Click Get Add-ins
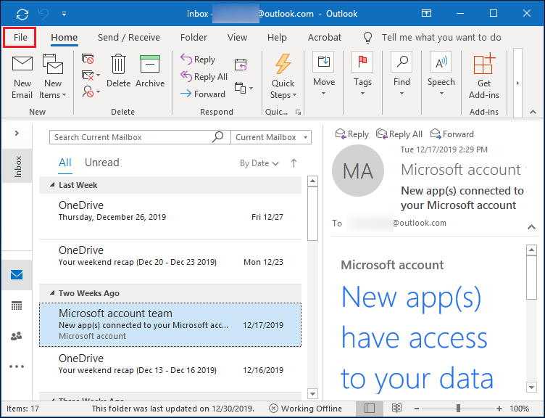This screenshot has height=418, width=545. click(x=484, y=77)
